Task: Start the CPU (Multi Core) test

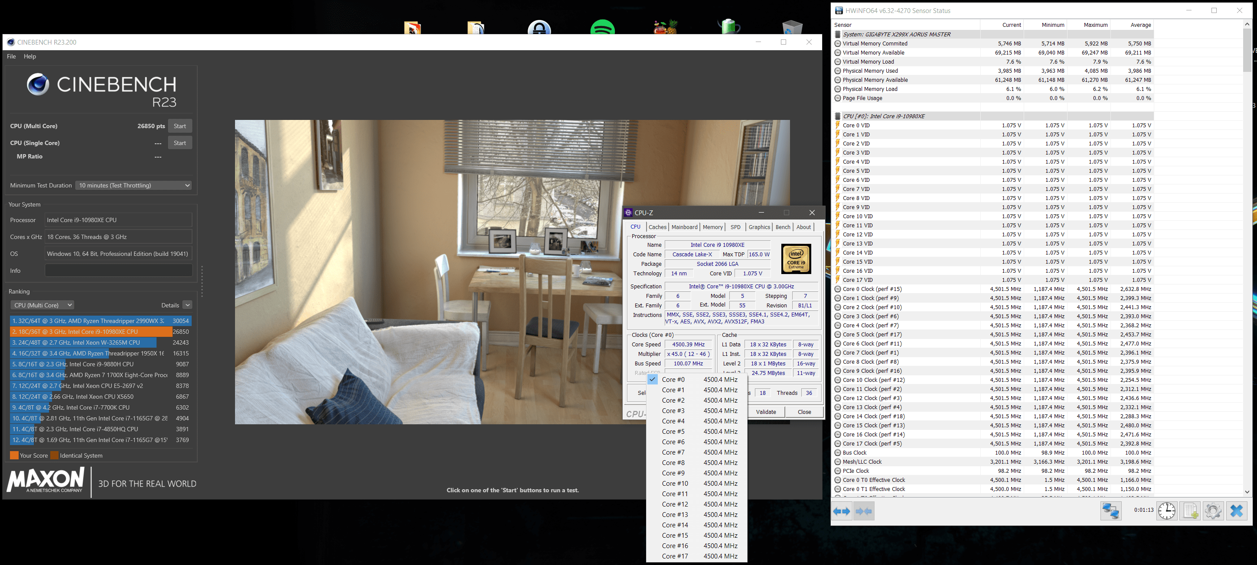Action: coord(180,126)
